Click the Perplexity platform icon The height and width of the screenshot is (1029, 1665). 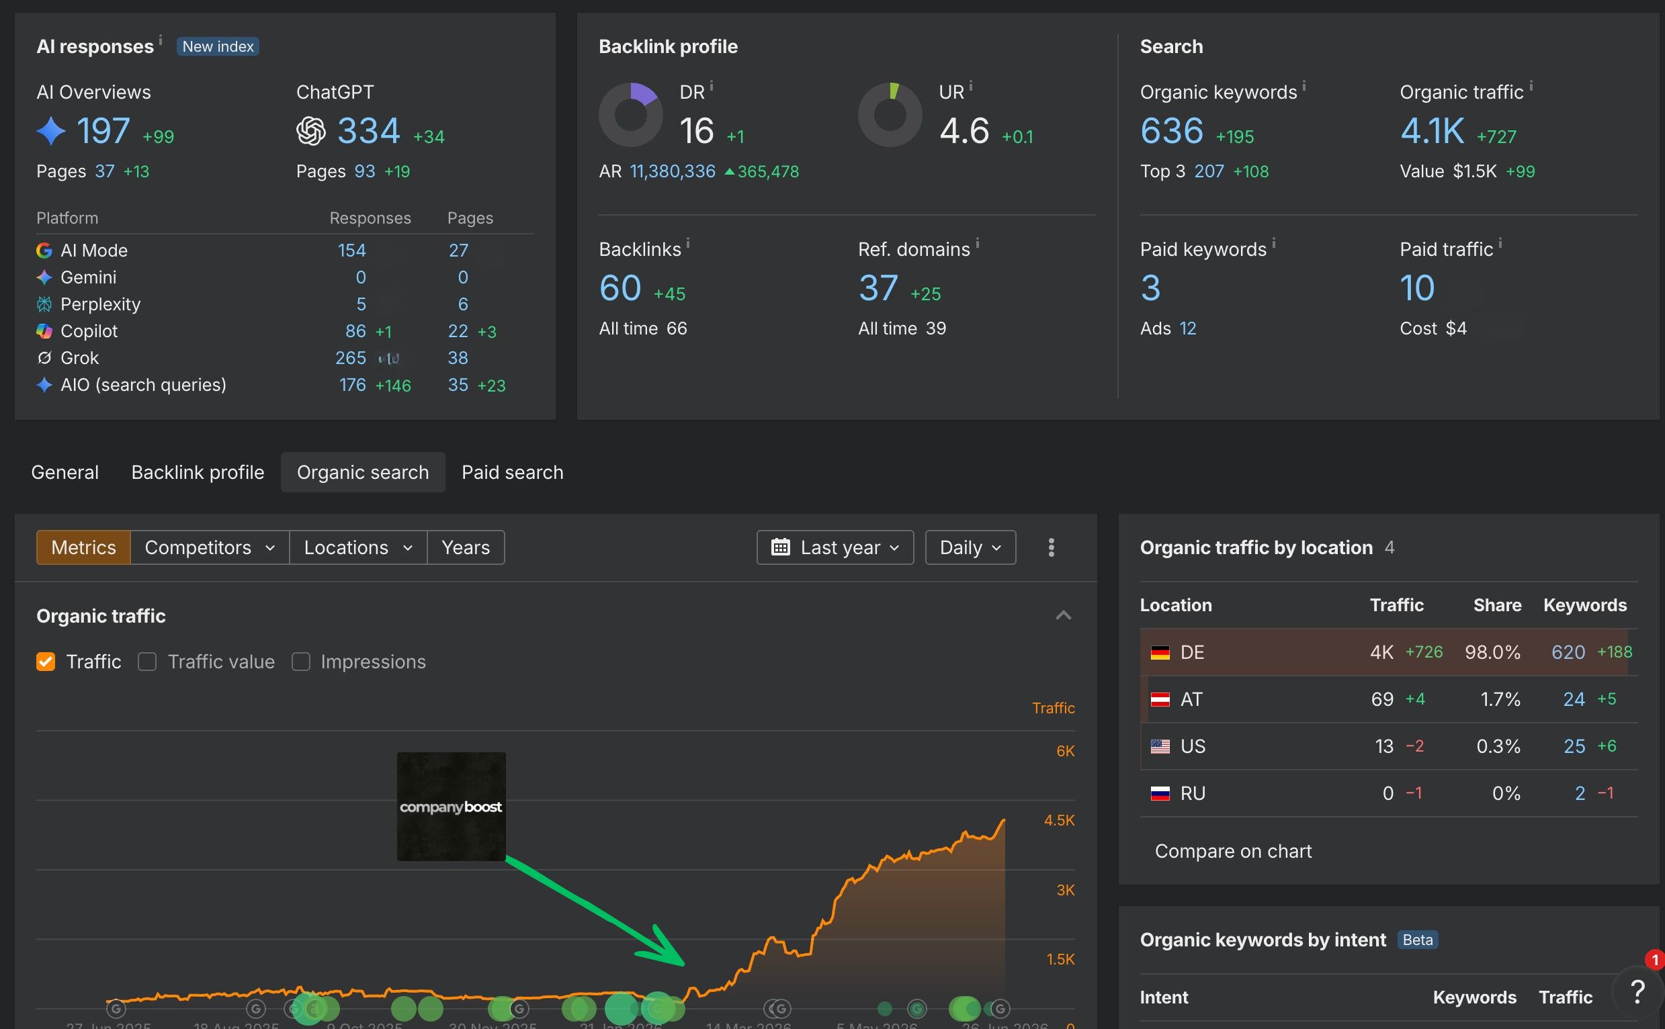[x=44, y=304]
